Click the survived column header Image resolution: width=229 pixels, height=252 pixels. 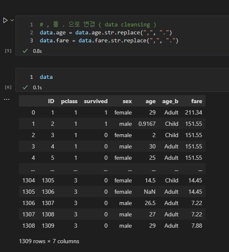coord(96,101)
